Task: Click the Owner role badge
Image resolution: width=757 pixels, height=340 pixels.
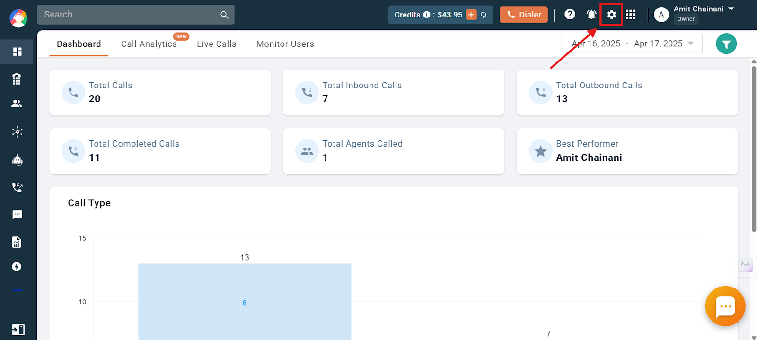Action: (686, 19)
